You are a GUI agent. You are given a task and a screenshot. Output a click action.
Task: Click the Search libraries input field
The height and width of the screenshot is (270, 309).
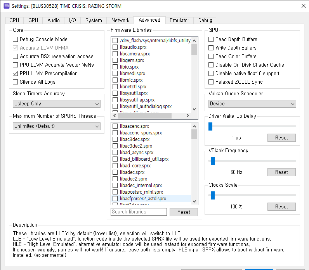pos(139,212)
